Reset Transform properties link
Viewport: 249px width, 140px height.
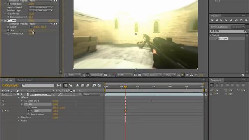[55, 117]
